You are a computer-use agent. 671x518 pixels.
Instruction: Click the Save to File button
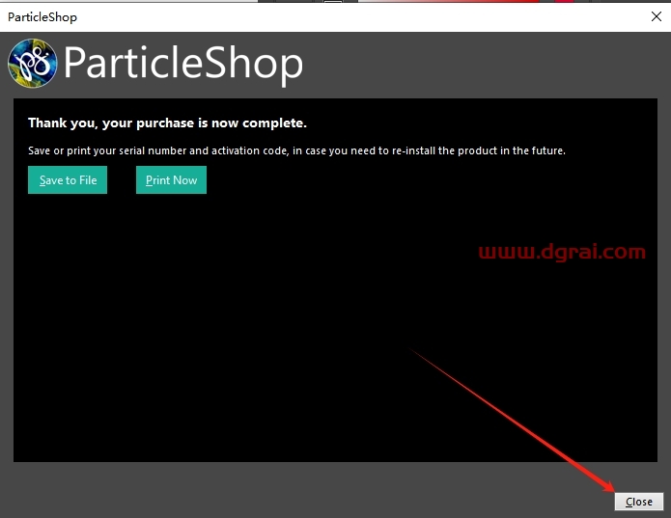68,180
